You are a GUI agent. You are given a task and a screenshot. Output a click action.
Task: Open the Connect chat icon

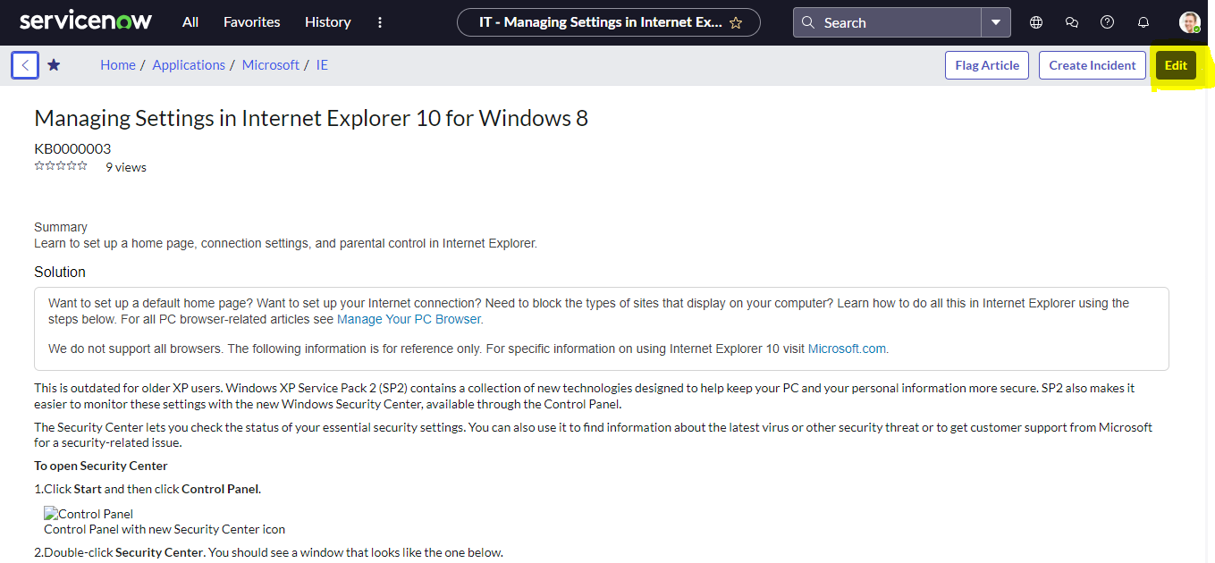[x=1071, y=21]
